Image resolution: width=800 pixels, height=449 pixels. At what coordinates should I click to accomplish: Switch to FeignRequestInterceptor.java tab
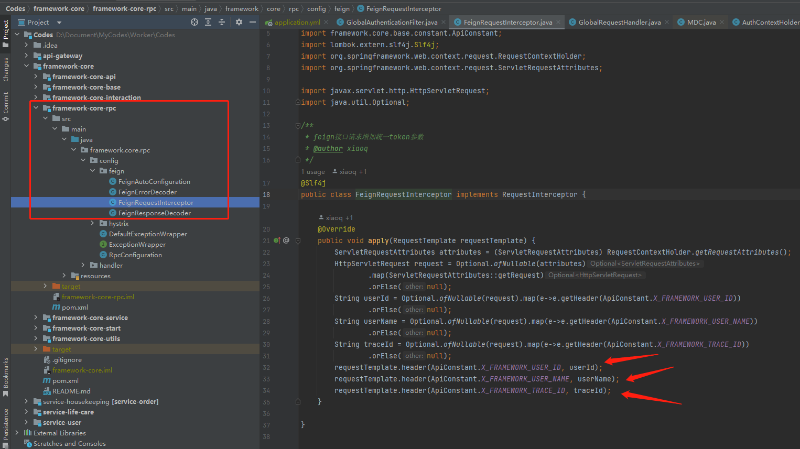(507, 23)
